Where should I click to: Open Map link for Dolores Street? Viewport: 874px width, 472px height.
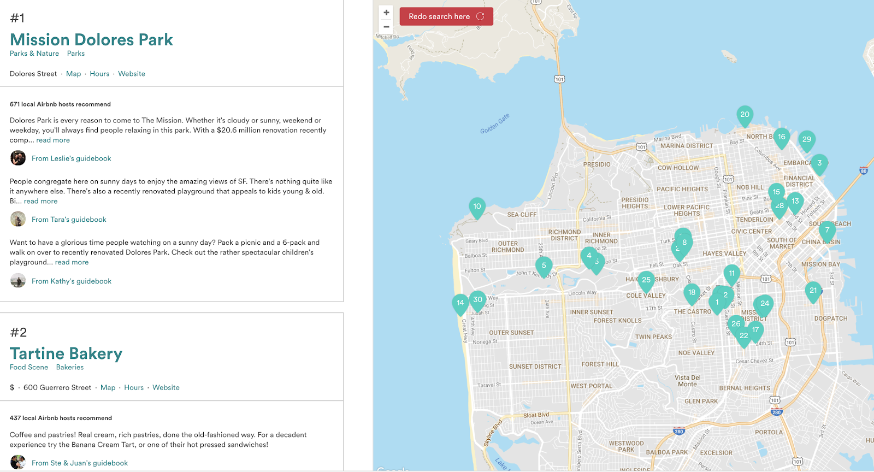73,74
